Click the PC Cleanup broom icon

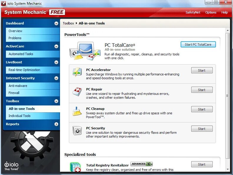click(x=77, y=111)
